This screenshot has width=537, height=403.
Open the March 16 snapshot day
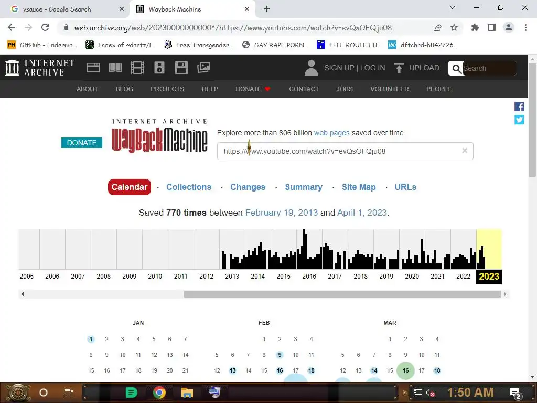click(405, 370)
